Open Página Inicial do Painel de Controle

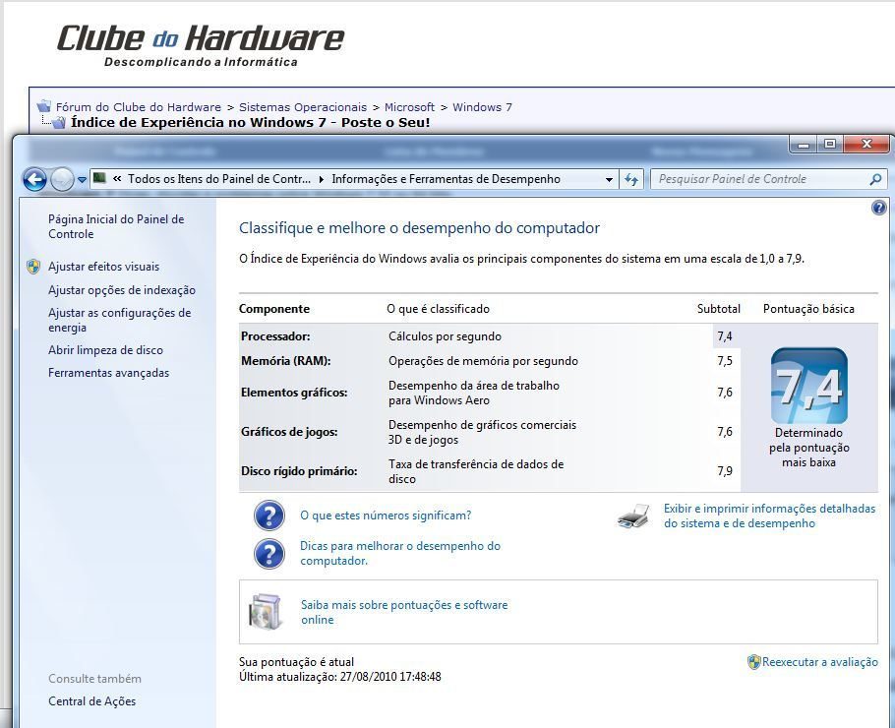point(116,226)
